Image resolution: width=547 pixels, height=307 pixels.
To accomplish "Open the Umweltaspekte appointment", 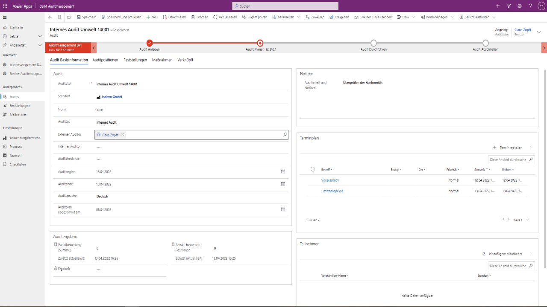I will 332,191.
